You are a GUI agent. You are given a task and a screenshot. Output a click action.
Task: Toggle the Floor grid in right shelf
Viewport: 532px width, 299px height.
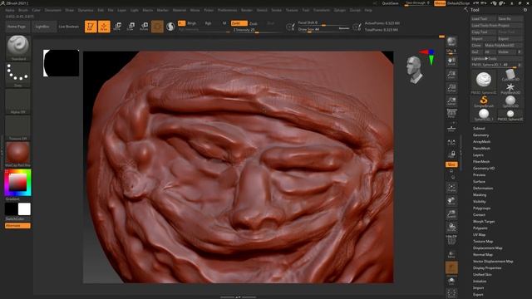click(451, 129)
